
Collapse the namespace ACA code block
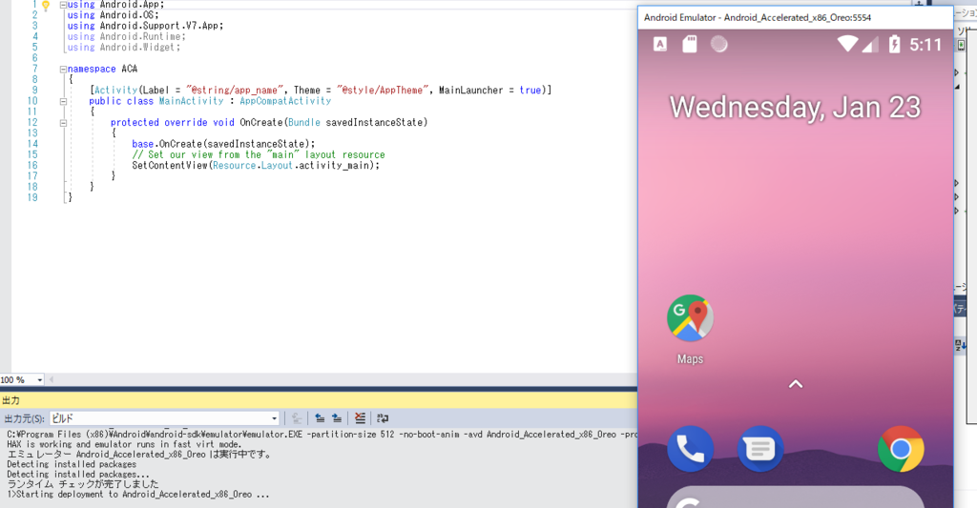(x=63, y=70)
